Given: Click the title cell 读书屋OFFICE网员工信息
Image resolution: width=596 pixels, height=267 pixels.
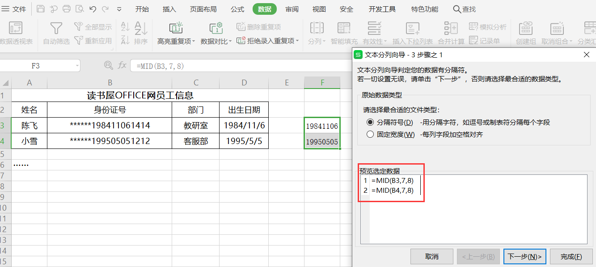Looking at the screenshot, I should [140, 95].
